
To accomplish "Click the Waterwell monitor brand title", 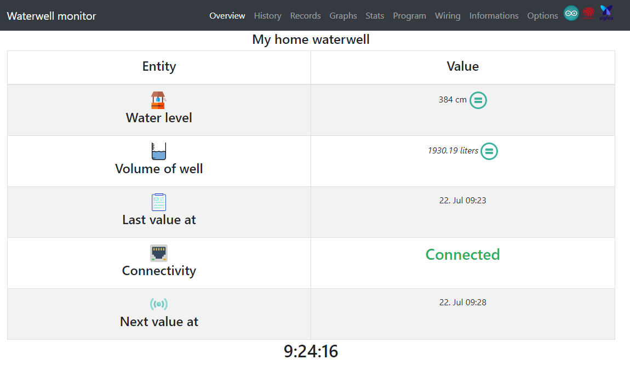I will tap(51, 16).
